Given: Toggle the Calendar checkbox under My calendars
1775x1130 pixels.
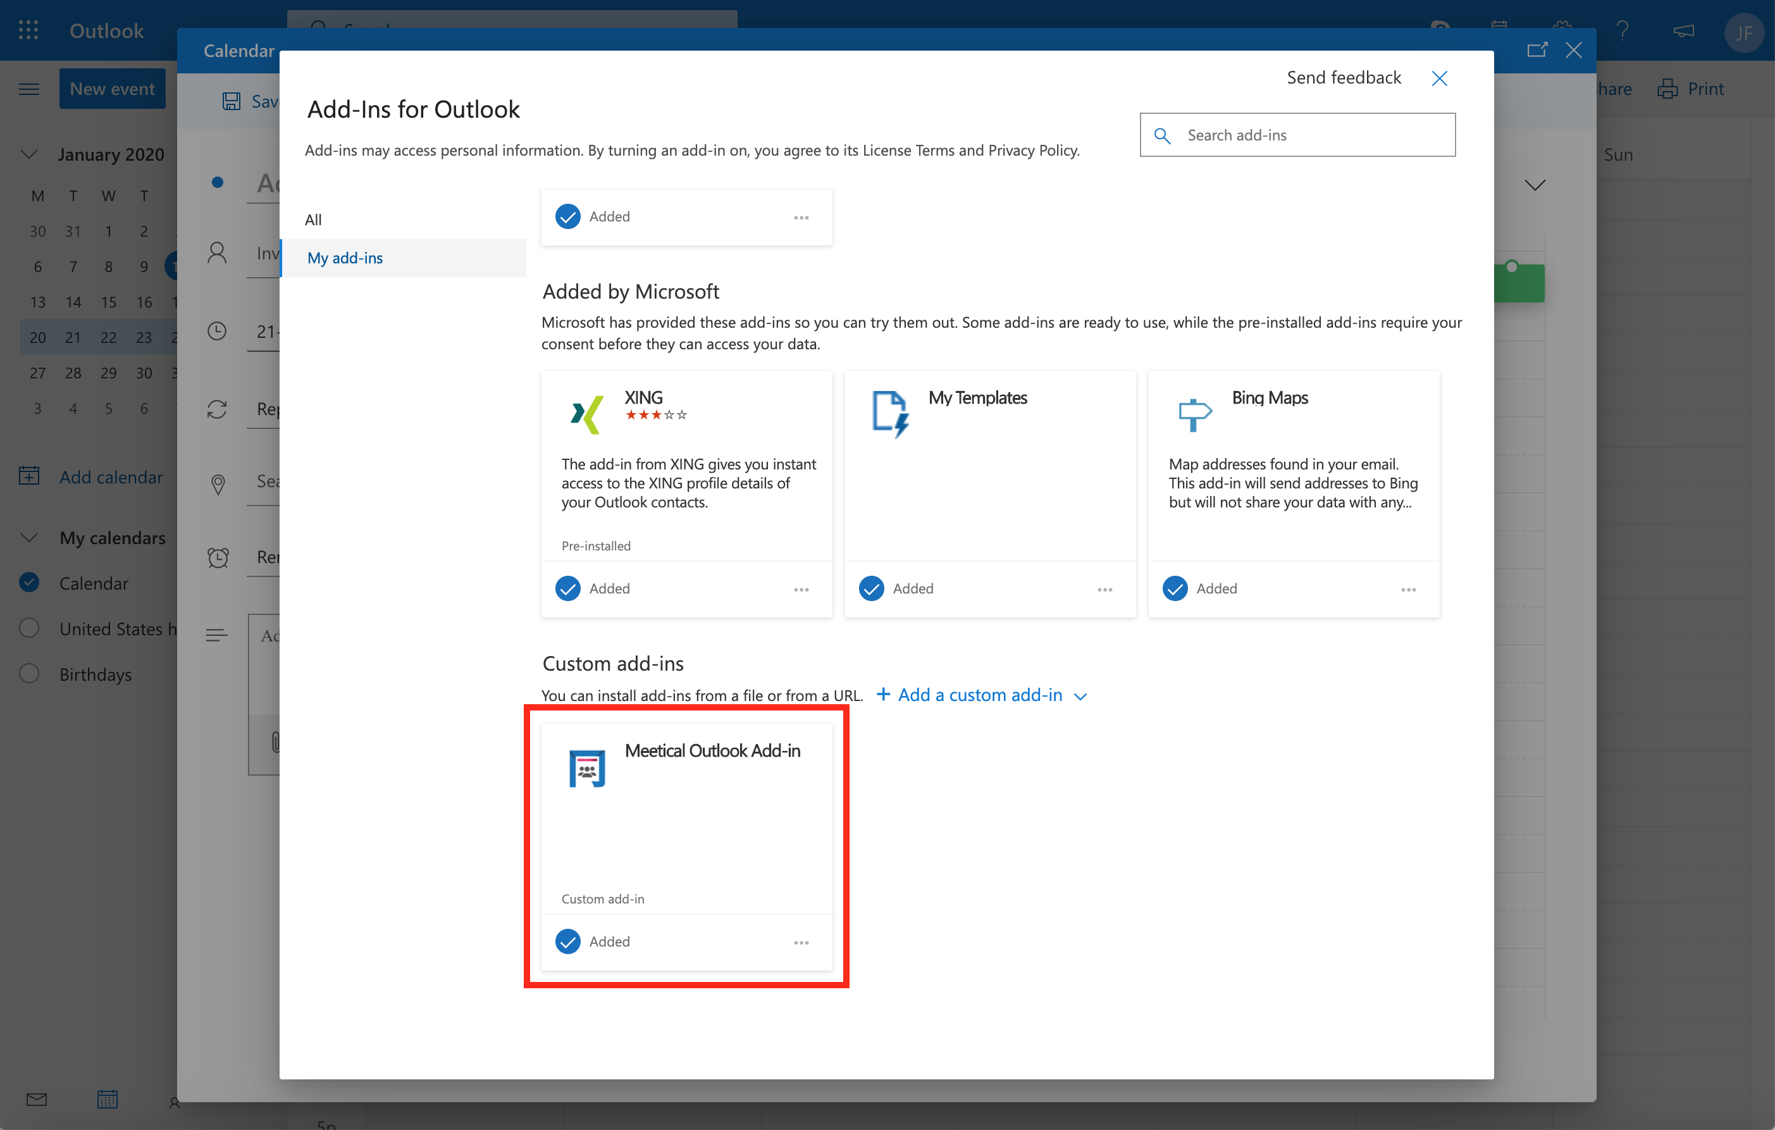Looking at the screenshot, I should coord(28,582).
